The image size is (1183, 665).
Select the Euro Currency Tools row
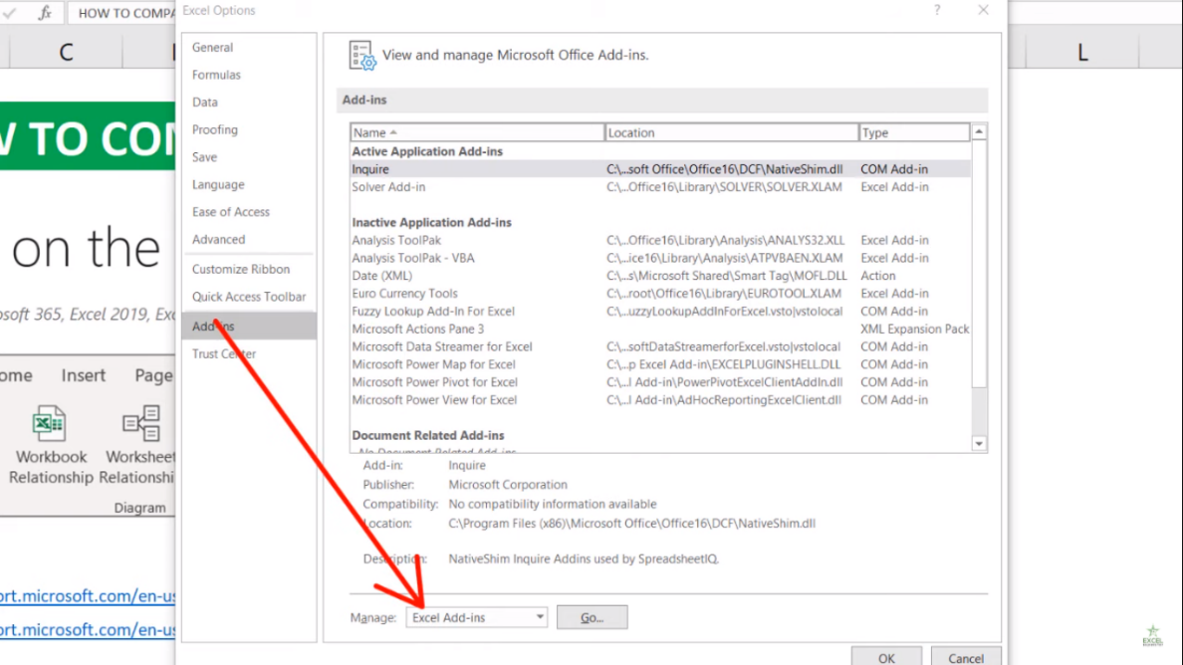(660, 294)
